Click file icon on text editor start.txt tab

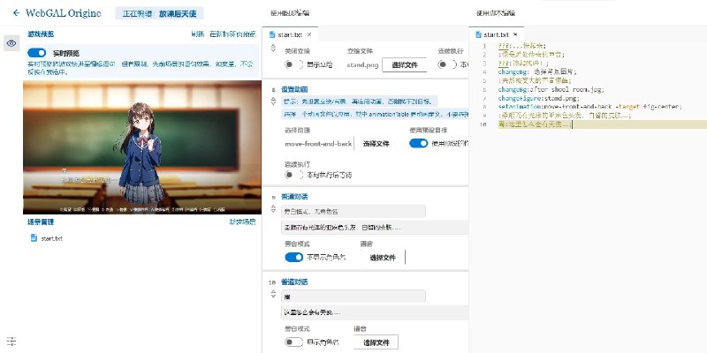479,34
